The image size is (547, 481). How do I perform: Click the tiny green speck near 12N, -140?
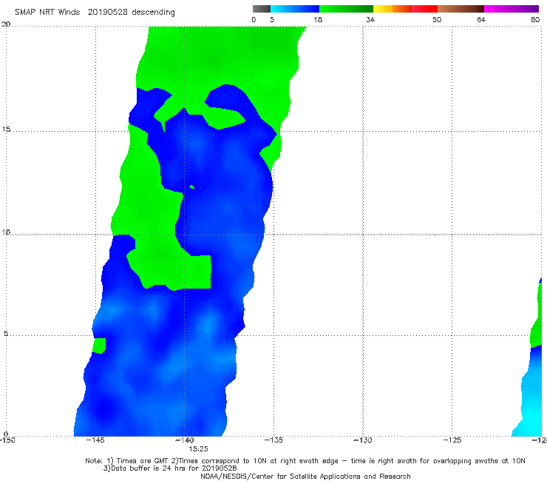coord(191,187)
